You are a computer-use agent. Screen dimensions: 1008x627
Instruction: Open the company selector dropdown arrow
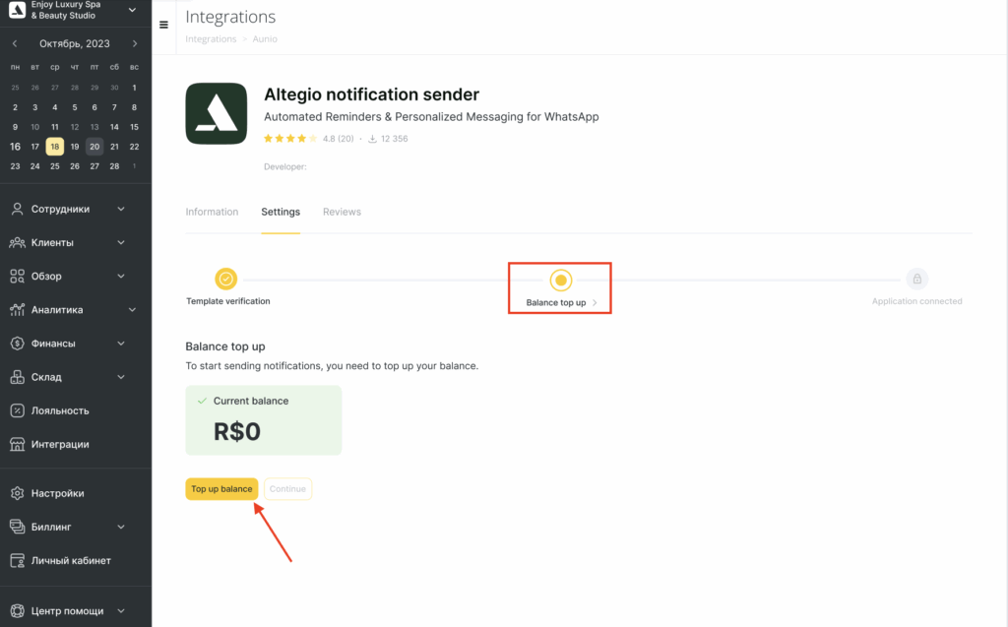click(x=132, y=10)
